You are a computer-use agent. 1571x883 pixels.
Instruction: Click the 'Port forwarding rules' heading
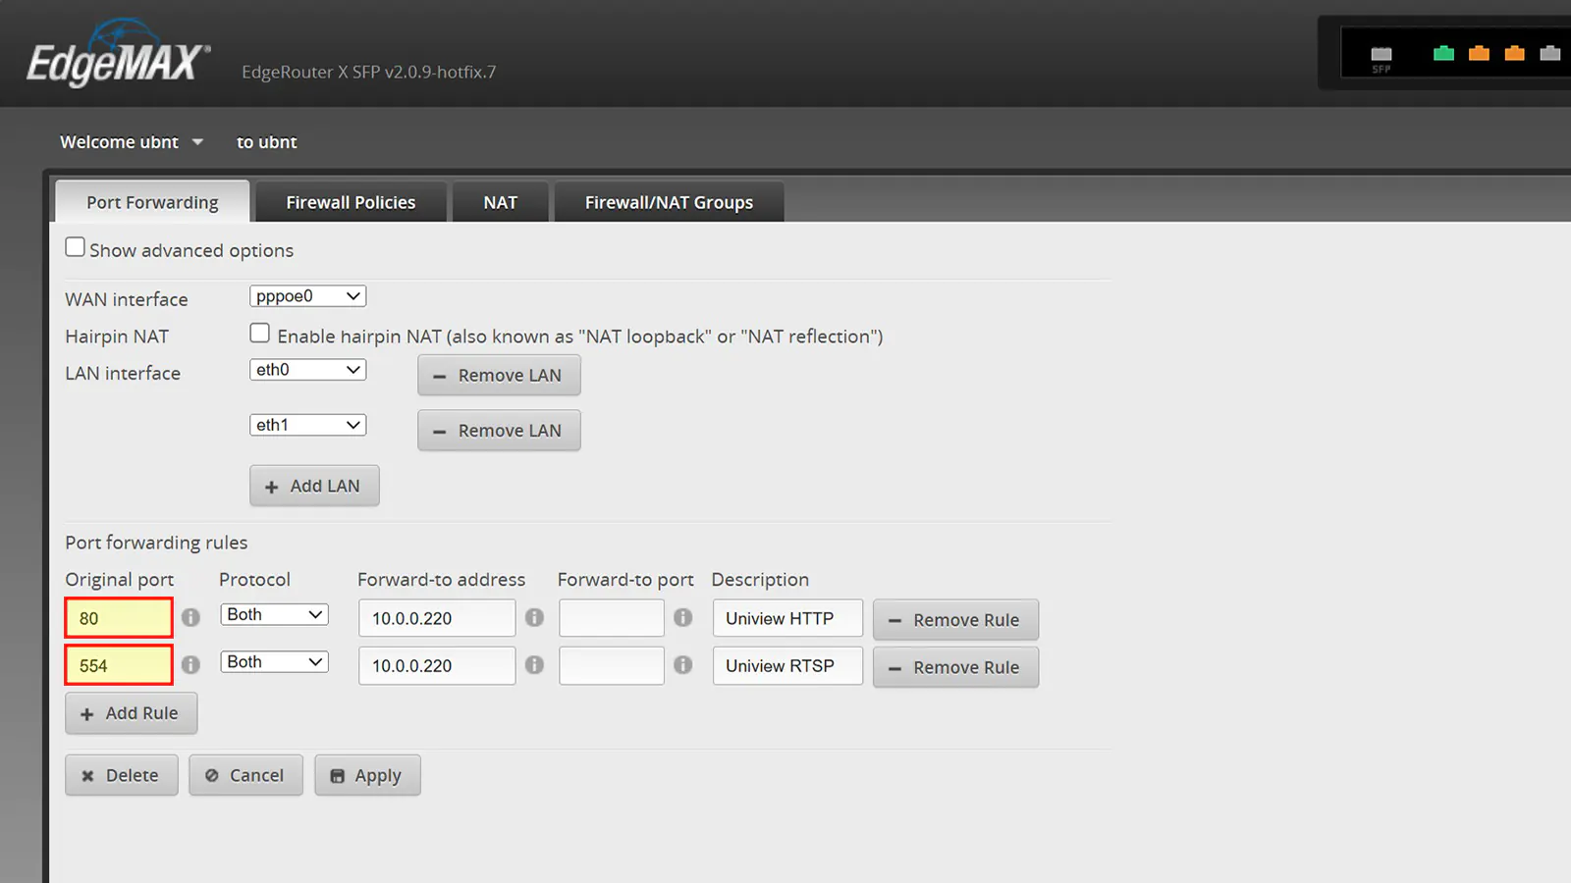point(156,543)
